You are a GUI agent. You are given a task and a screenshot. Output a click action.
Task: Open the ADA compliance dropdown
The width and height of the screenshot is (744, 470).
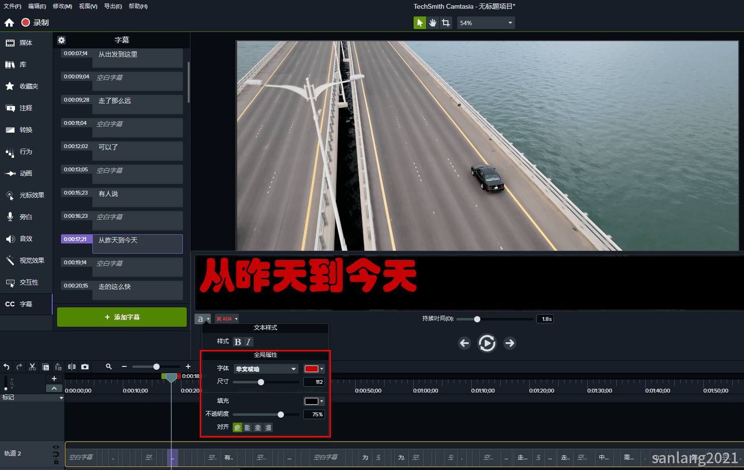click(x=227, y=319)
